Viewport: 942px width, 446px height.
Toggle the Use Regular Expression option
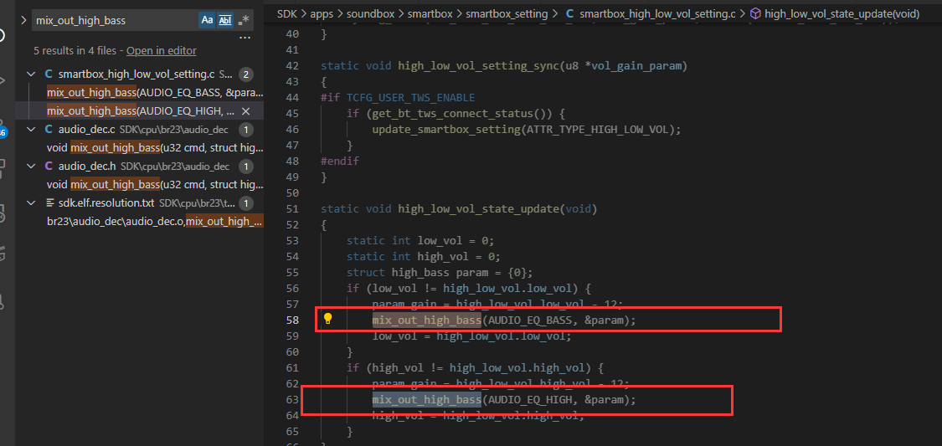click(x=244, y=20)
